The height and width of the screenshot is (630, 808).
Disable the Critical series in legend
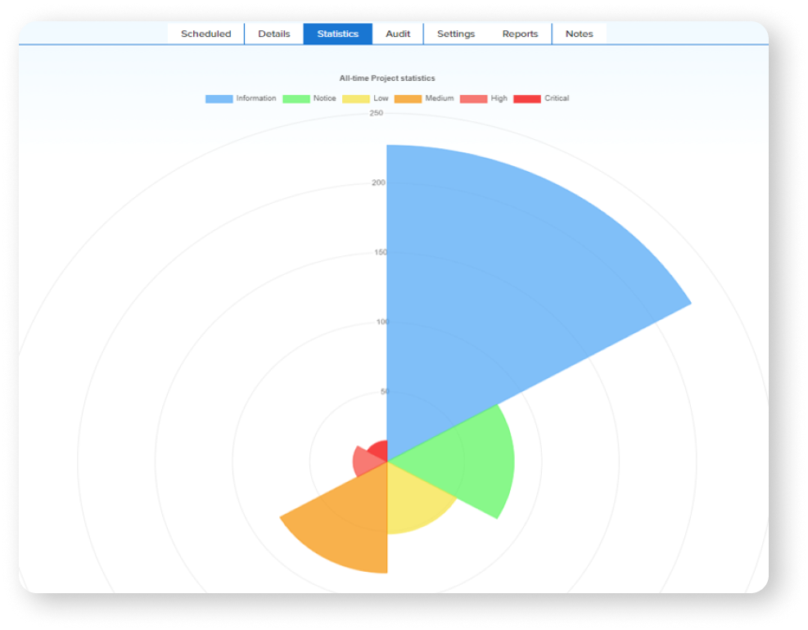(527, 99)
